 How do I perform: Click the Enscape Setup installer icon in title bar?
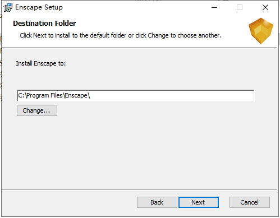point(8,7)
